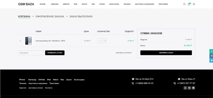This screenshot has height=98, width=213.
Task: Click footer Samsung link
Action: (x=32, y=80)
